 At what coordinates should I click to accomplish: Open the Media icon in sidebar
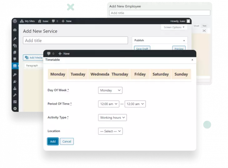click(x=15, y=46)
